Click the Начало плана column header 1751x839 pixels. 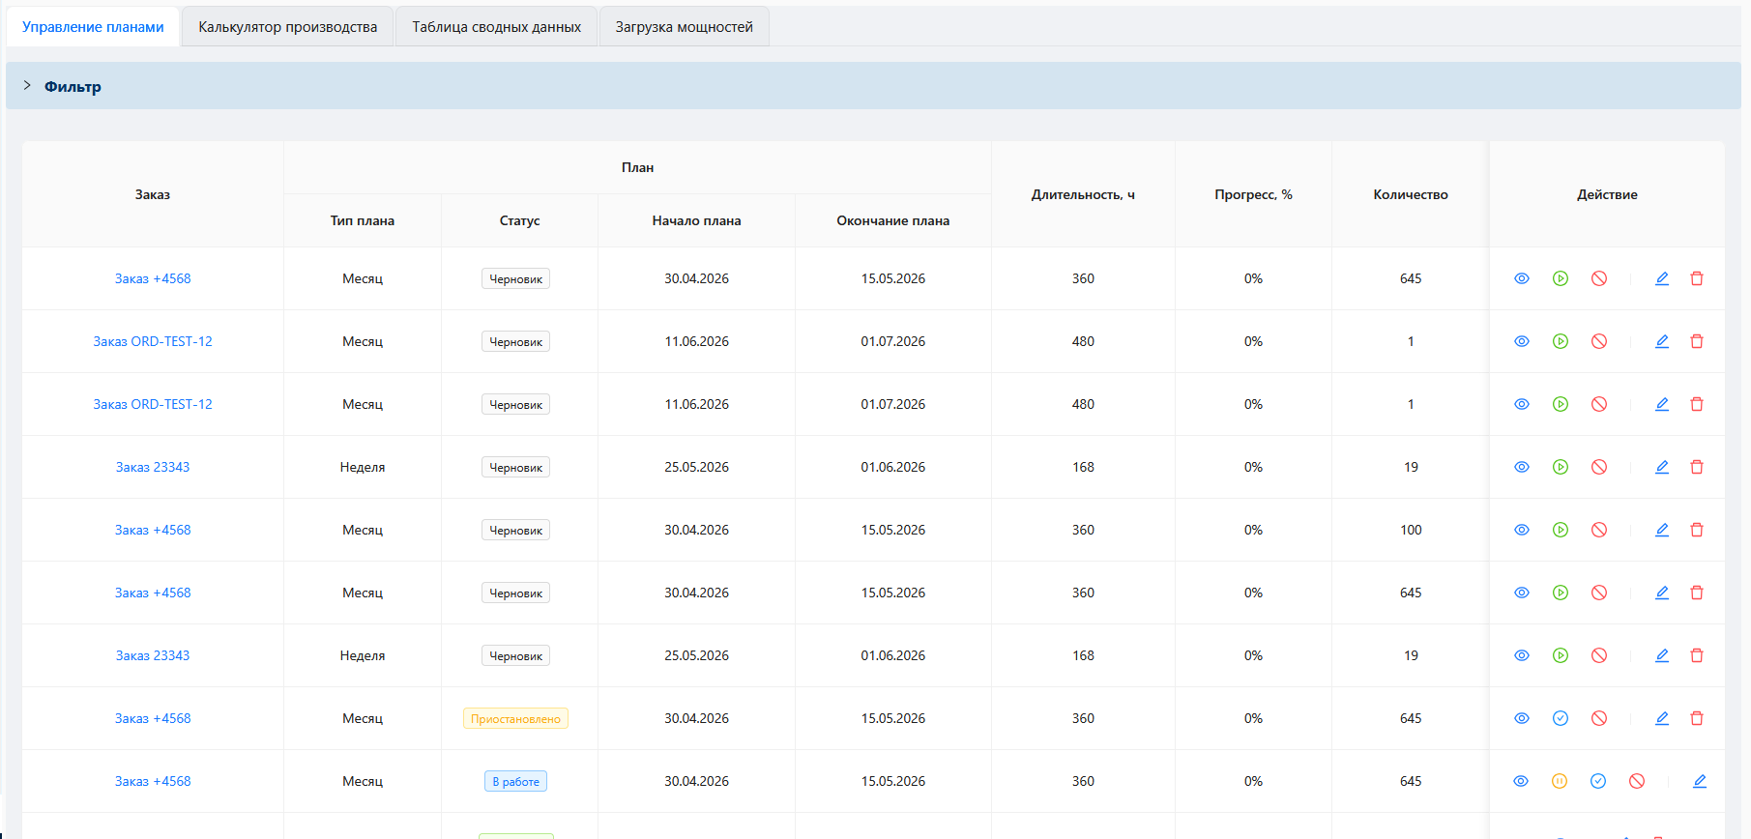click(x=696, y=220)
